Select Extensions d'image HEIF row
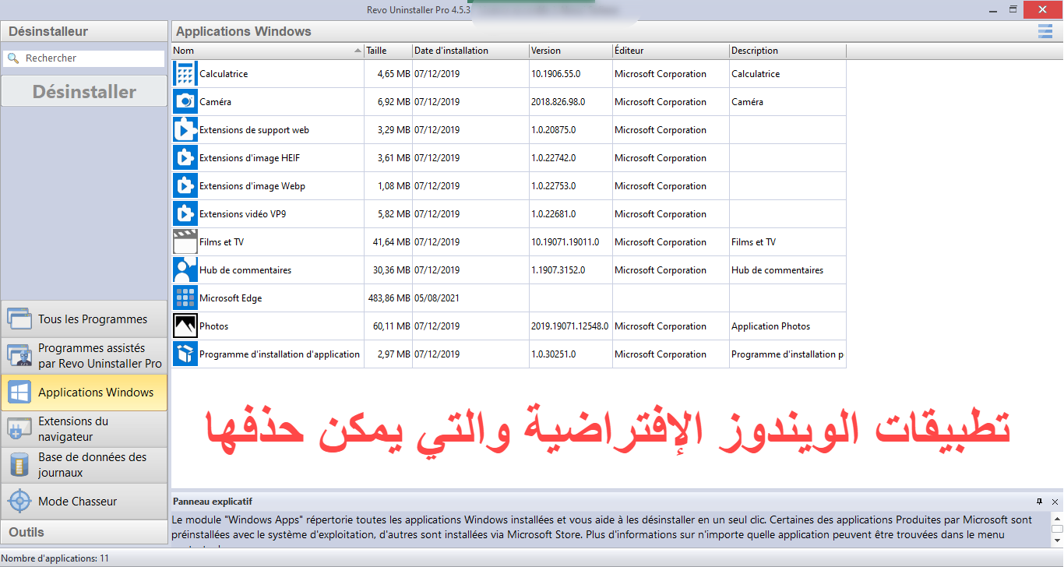This screenshot has width=1064, height=567. 509,158
